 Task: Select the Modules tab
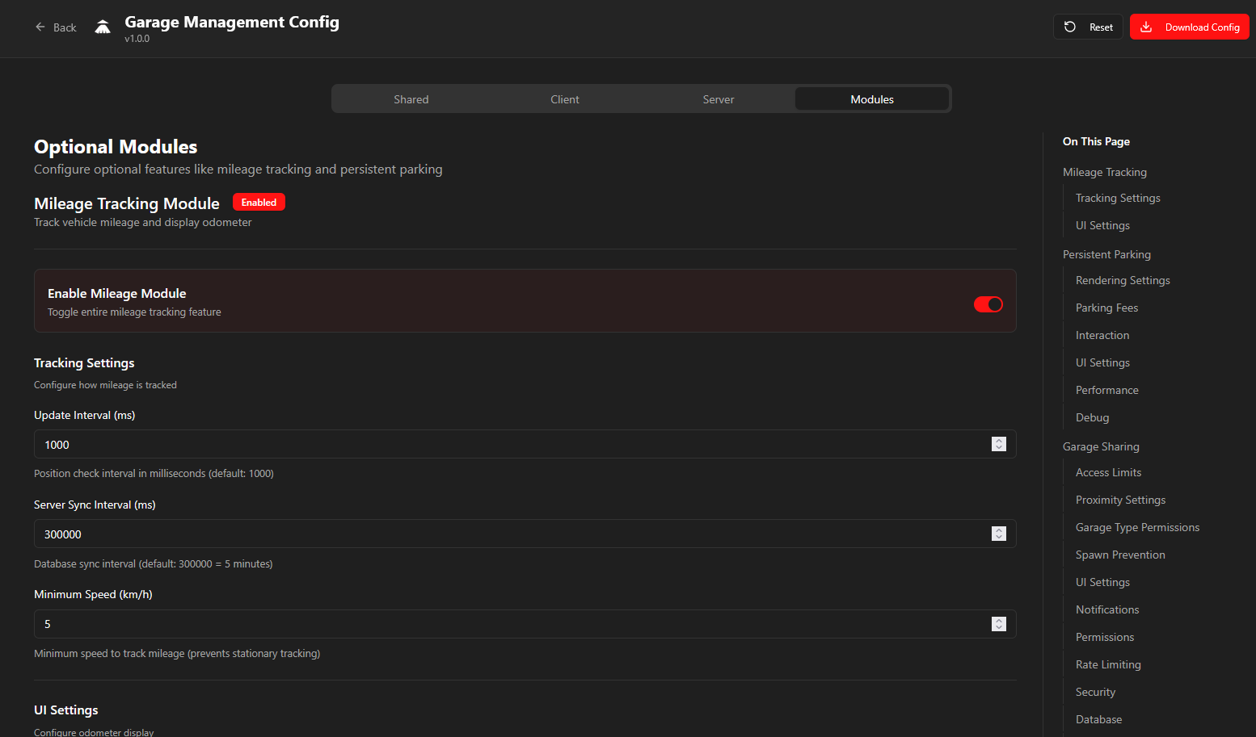pyautogui.click(x=871, y=99)
